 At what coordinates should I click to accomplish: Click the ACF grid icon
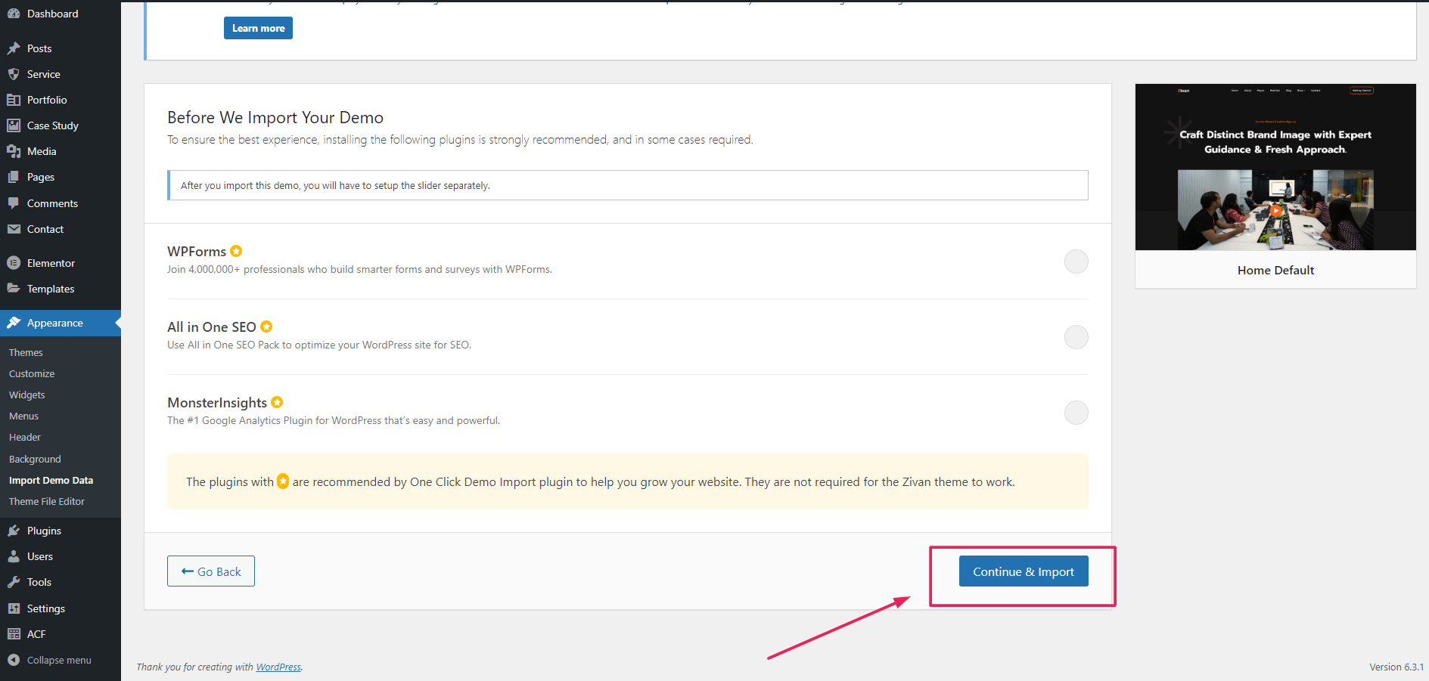[x=14, y=634]
